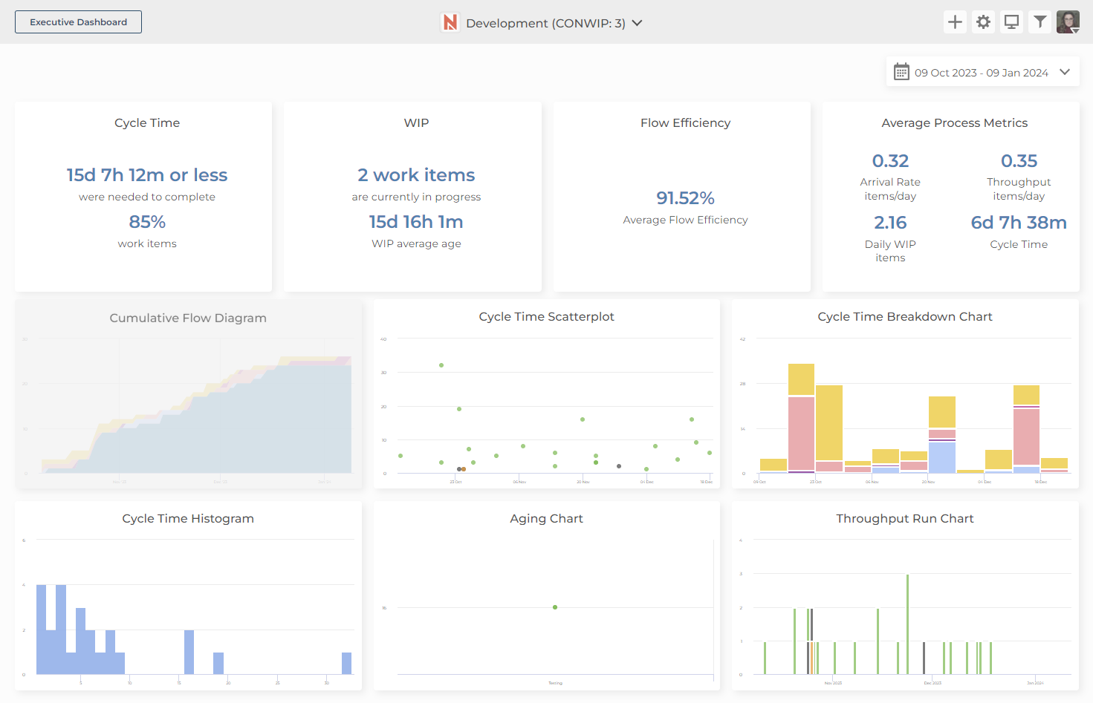The width and height of the screenshot is (1093, 703).
Task: Click the Executive Dashboard button
Action: [78, 22]
